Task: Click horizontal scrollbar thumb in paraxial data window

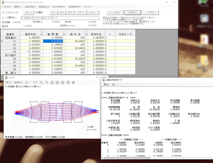Action: point(127,158)
